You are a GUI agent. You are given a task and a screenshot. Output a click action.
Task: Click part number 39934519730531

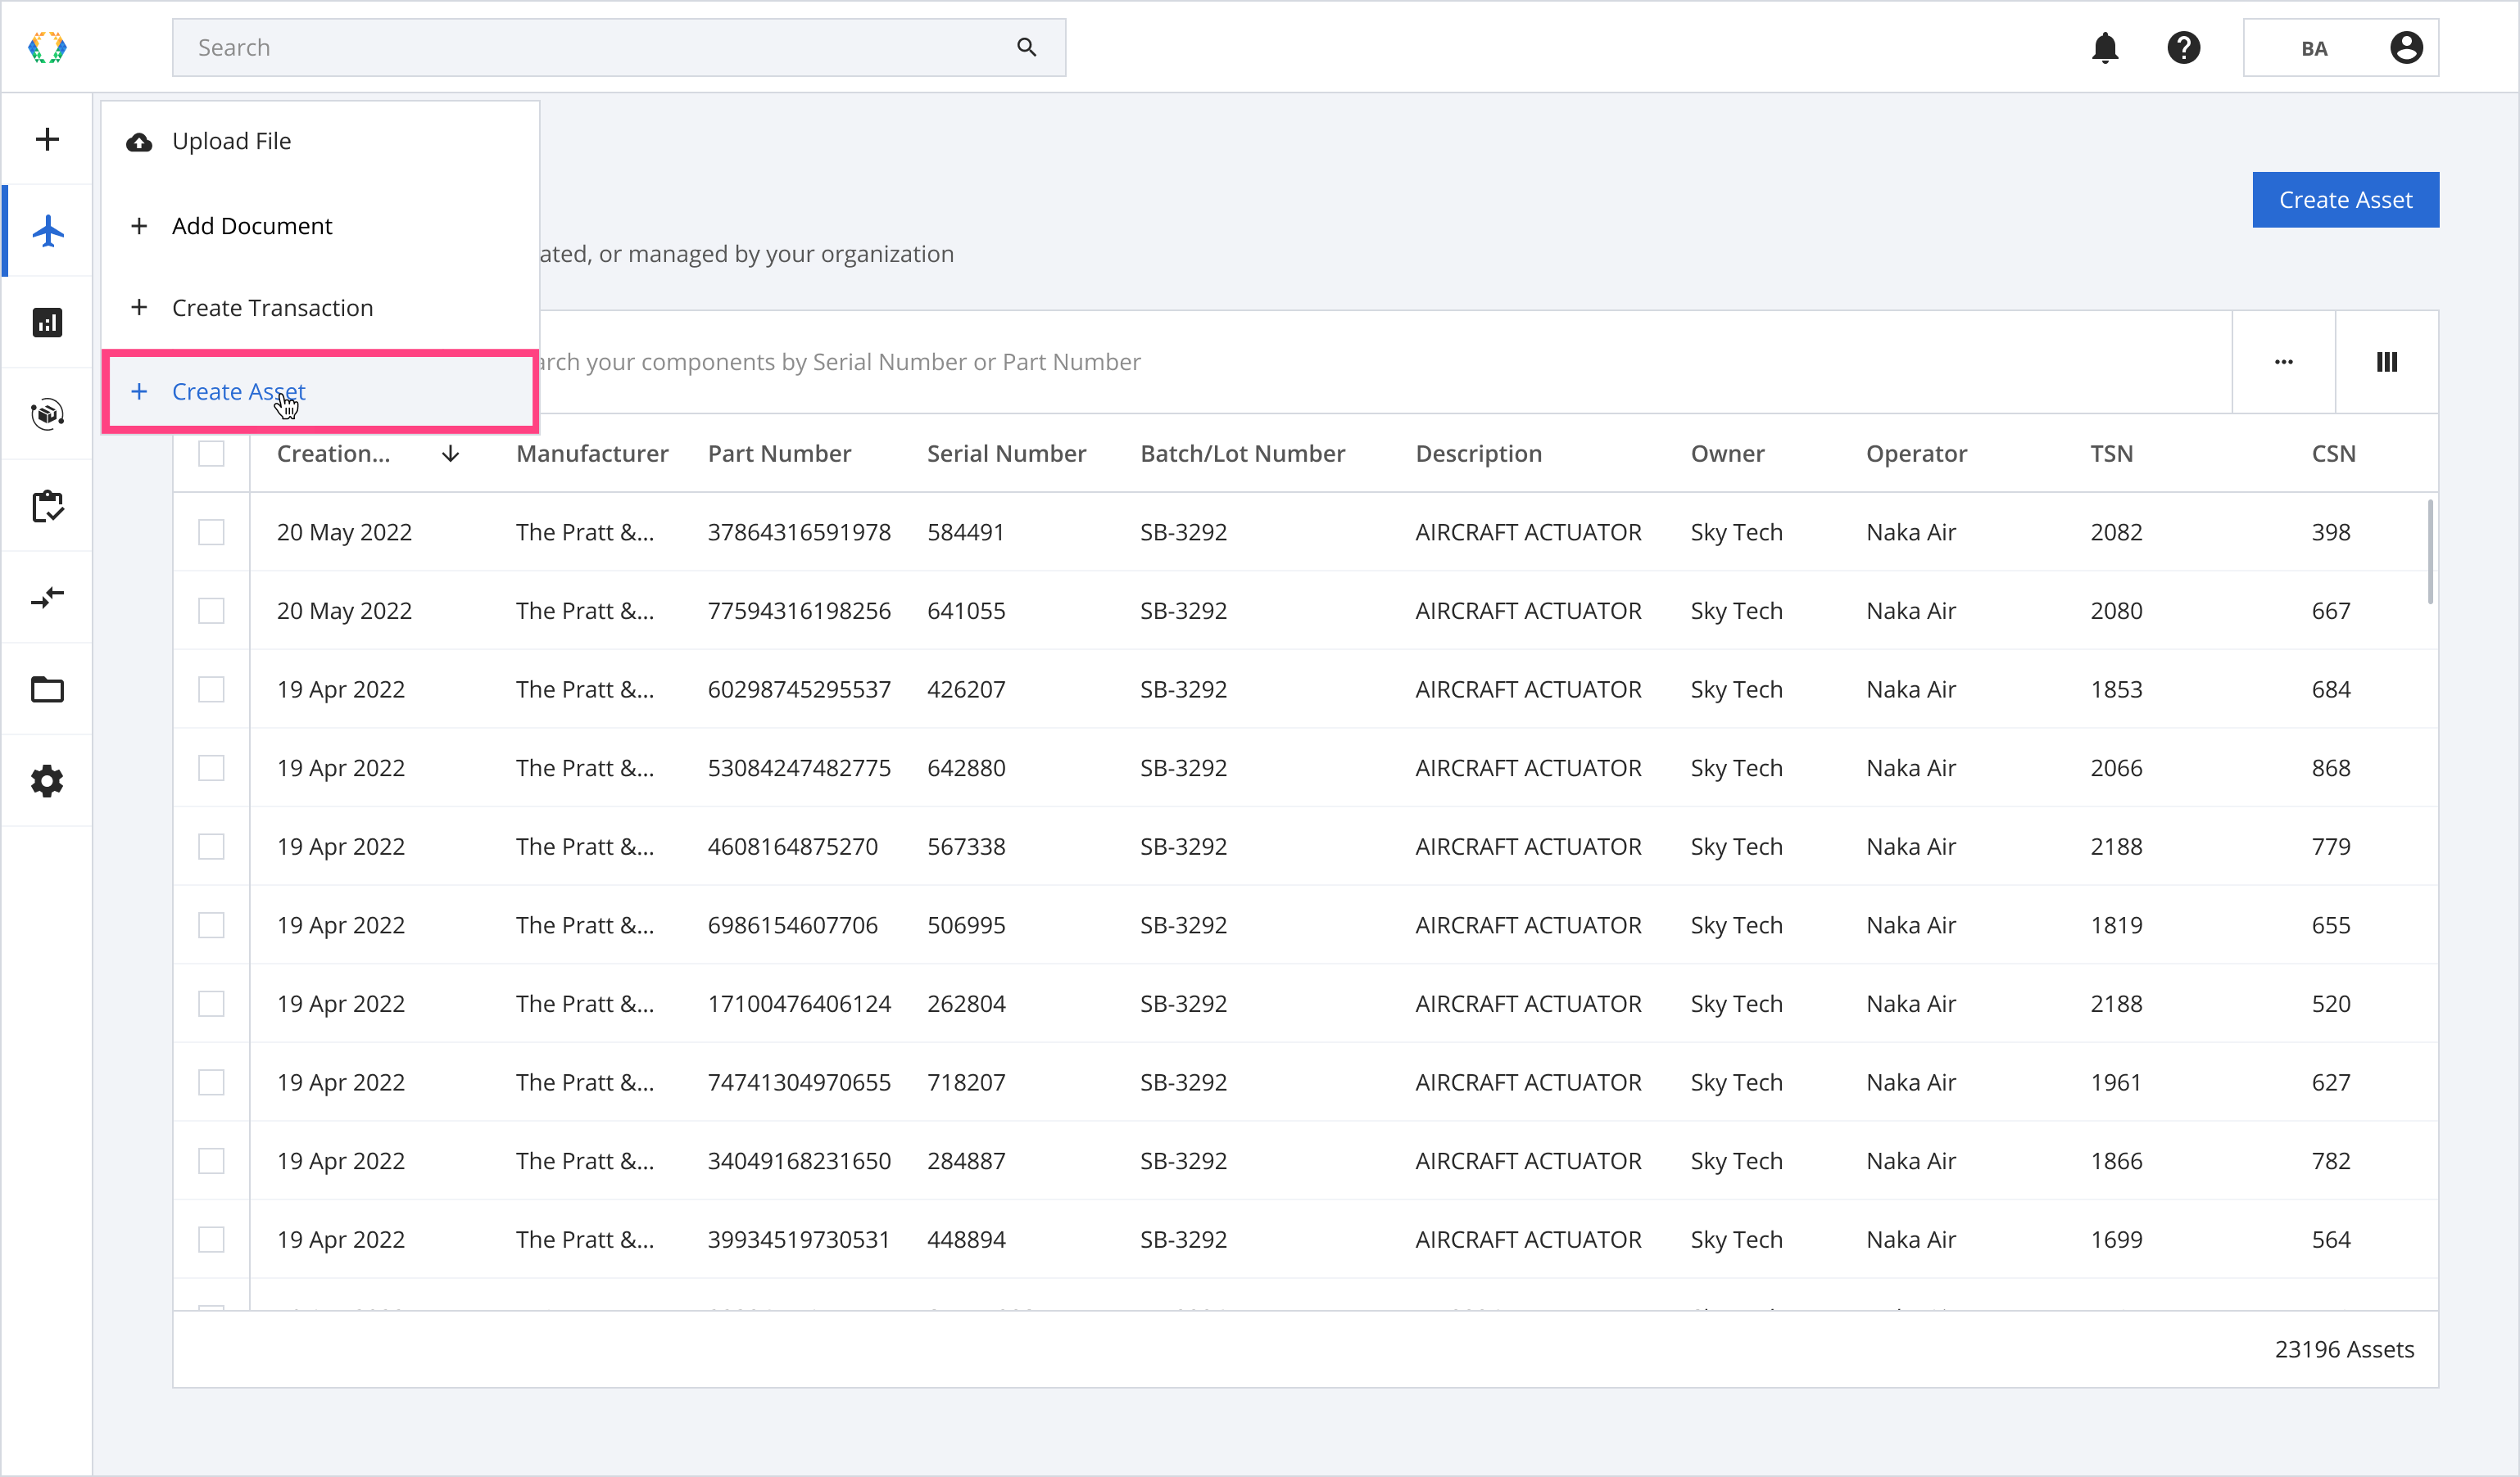pyautogui.click(x=798, y=1240)
